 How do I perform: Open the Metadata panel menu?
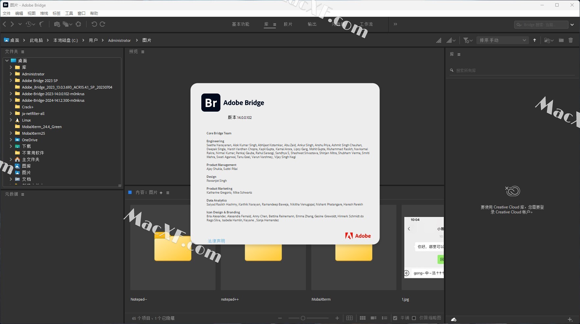[23, 194]
